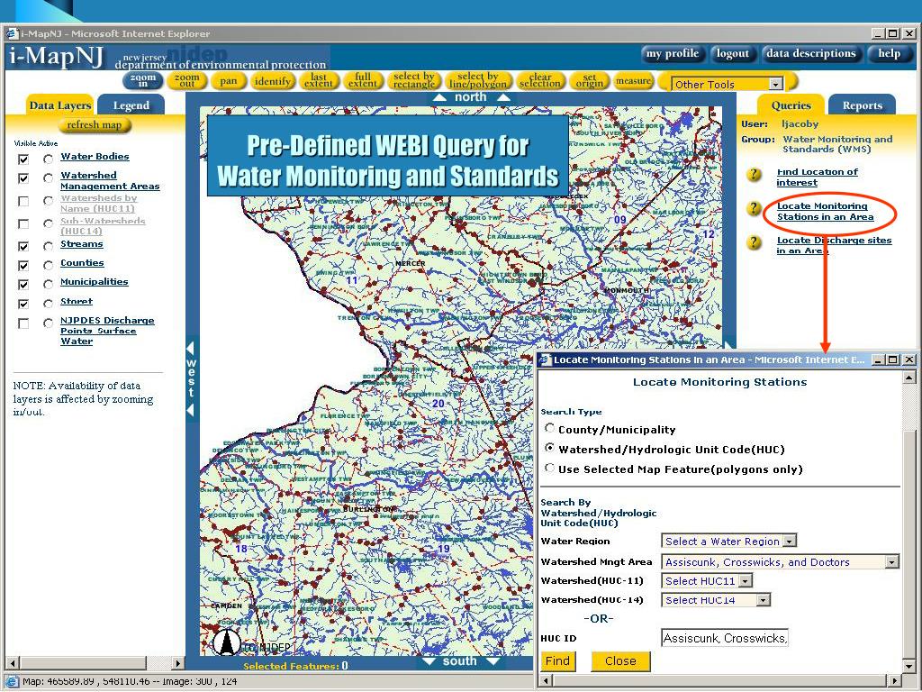Switch to the Legend tab
Image resolution: width=922 pixels, height=692 pixels.
pyautogui.click(x=131, y=105)
